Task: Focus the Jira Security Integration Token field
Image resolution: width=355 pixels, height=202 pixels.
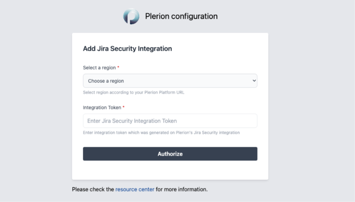Action: click(170, 121)
